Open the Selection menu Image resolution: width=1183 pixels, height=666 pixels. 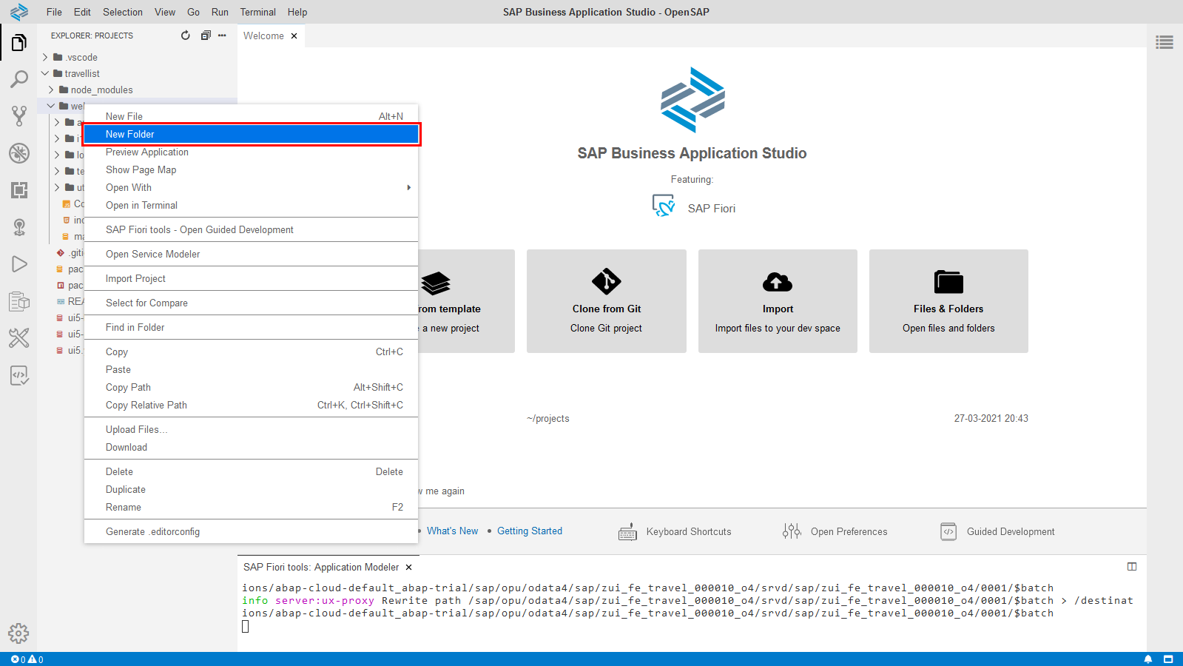(x=123, y=12)
